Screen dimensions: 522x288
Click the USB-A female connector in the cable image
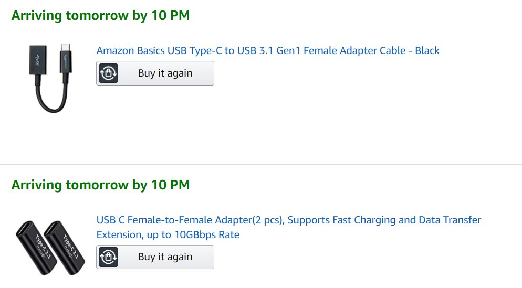(38, 60)
